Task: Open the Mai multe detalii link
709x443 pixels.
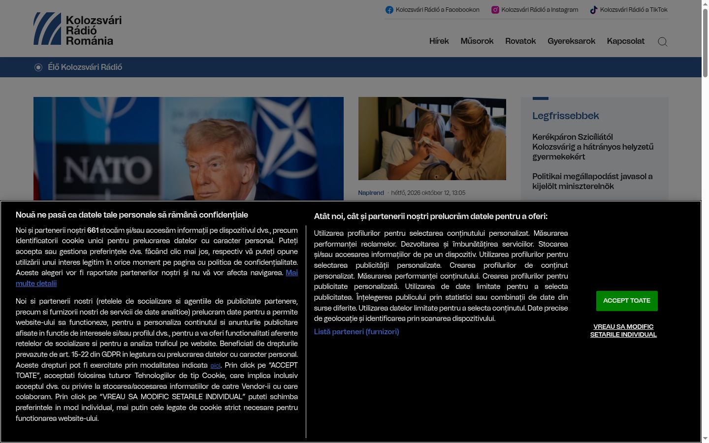Action: [x=292, y=273]
